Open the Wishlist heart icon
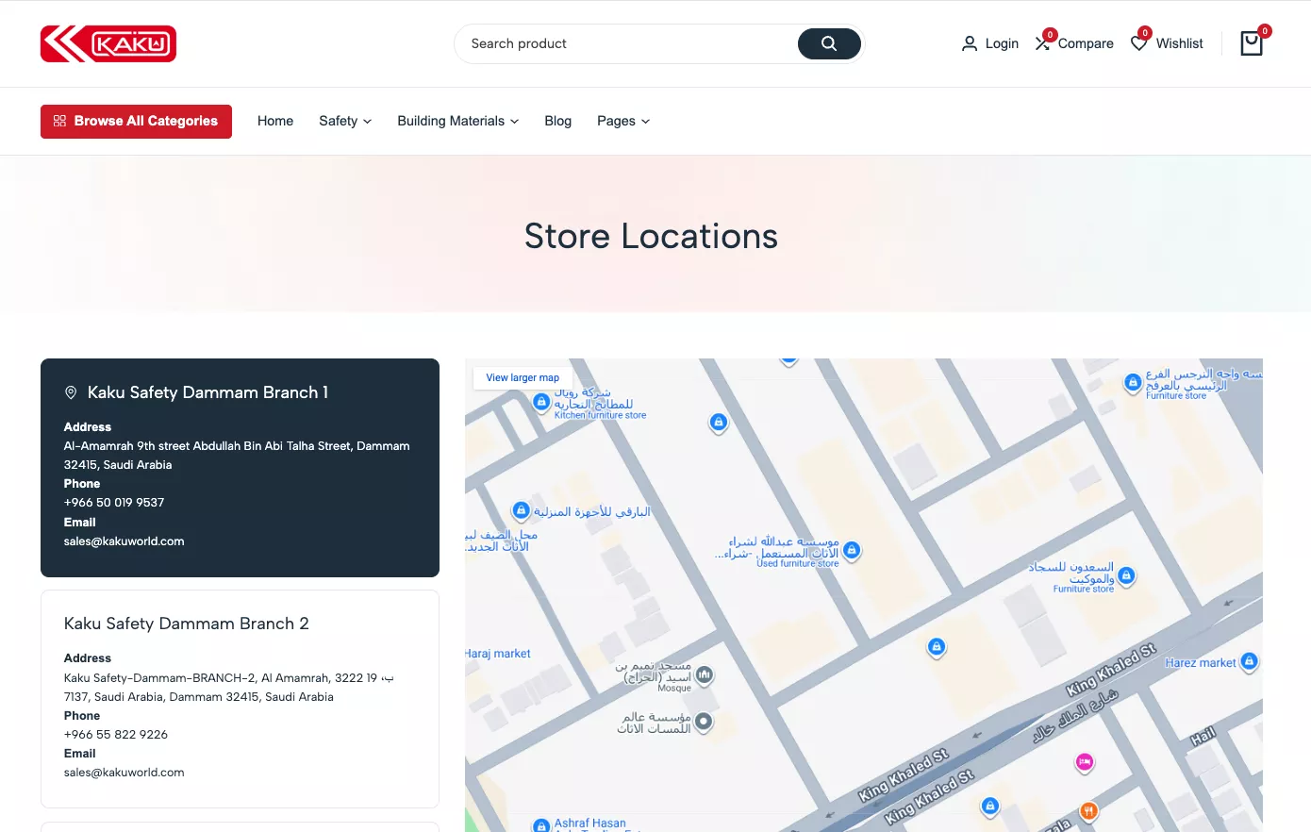This screenshot has width=1311, height=832. coord(1139,43)
